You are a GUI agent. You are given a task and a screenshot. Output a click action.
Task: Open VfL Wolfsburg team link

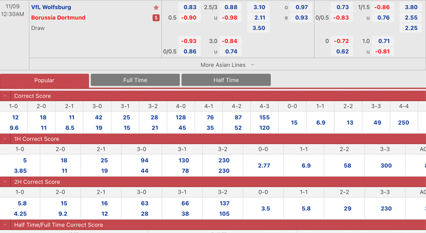(x=51, y=8)
